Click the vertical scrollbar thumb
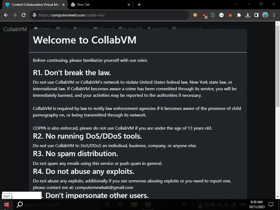Viewport: 280px width, 210px height. [x=278, y=66]
